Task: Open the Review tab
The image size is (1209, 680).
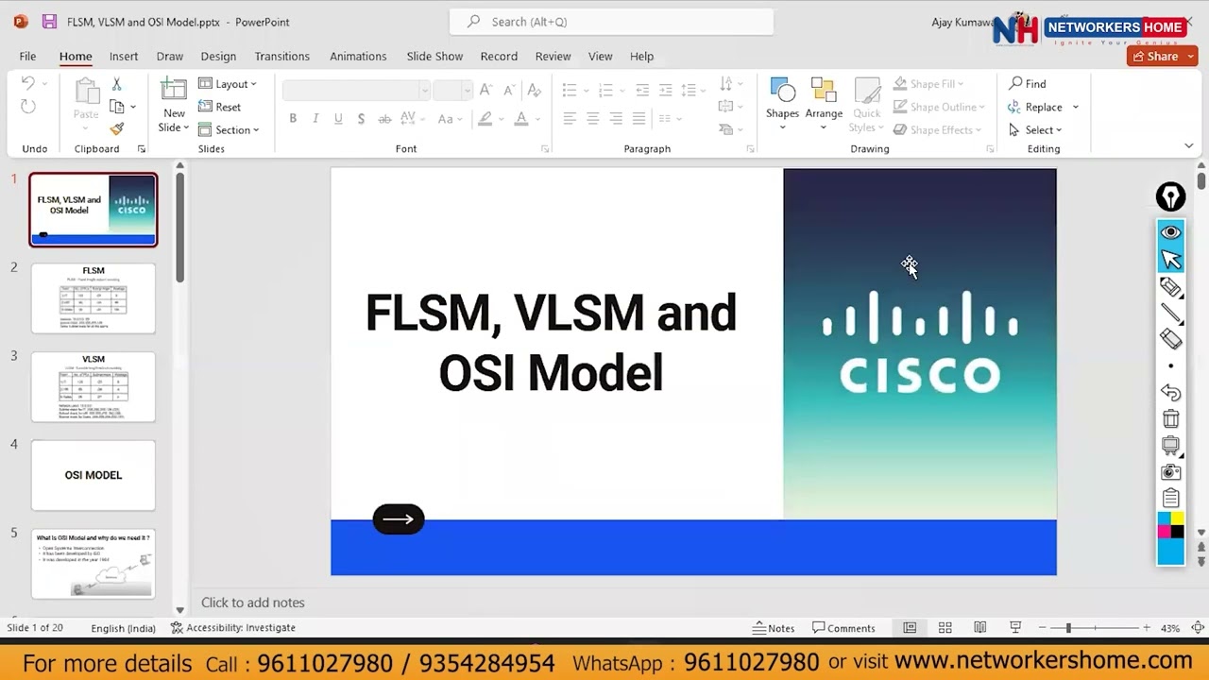Action: [x=553, y=57]
